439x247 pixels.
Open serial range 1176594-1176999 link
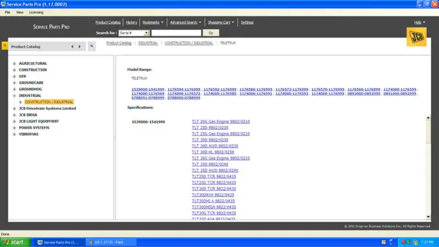pos(184,89)
